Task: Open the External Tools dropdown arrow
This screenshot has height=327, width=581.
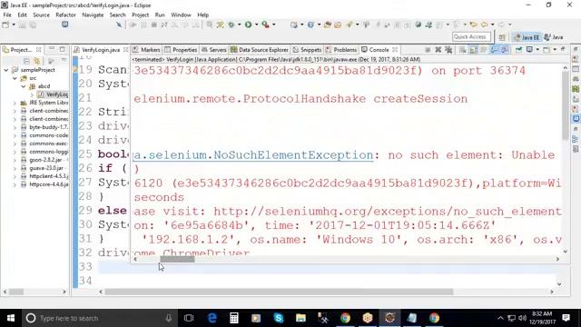Action: (274, 25)
